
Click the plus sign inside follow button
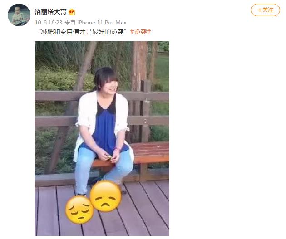[260, 10]
